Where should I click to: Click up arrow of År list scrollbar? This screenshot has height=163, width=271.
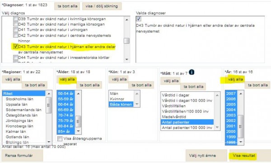pyautogui.click(x=241, y=93)
